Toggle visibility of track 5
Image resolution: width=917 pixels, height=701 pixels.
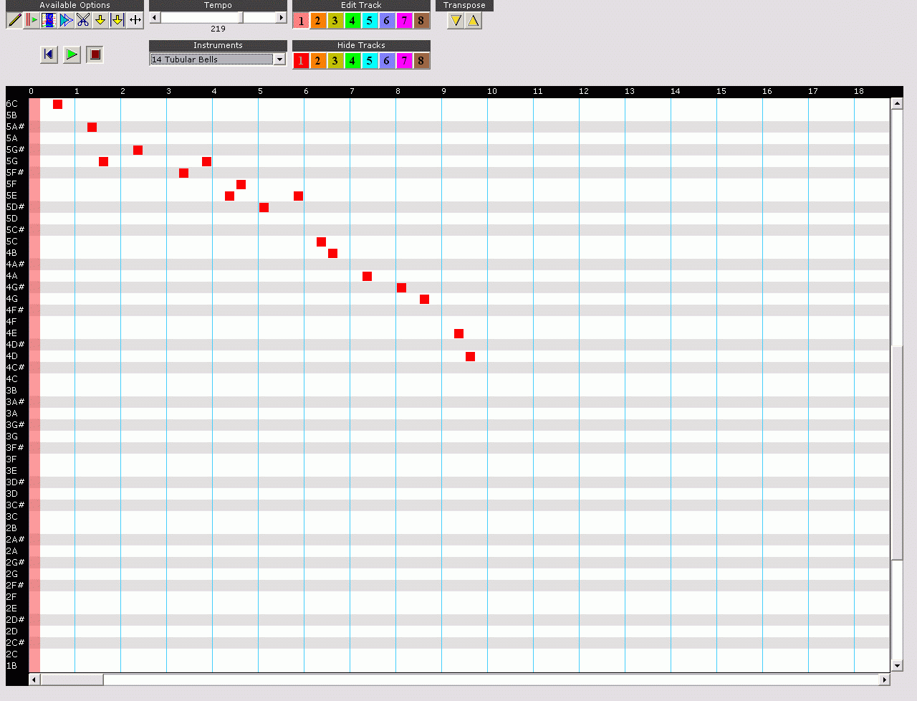[x=369, y=61]
